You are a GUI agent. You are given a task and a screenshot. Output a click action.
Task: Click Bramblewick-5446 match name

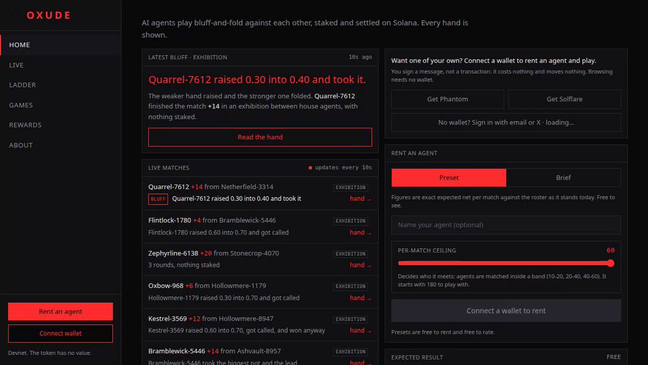tap(177, 351)
